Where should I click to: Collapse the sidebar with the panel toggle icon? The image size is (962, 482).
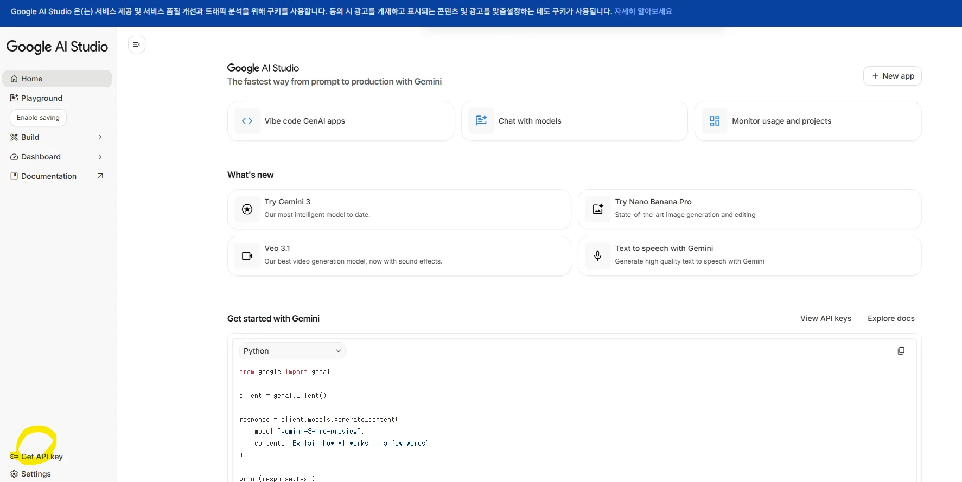[137, 44]
